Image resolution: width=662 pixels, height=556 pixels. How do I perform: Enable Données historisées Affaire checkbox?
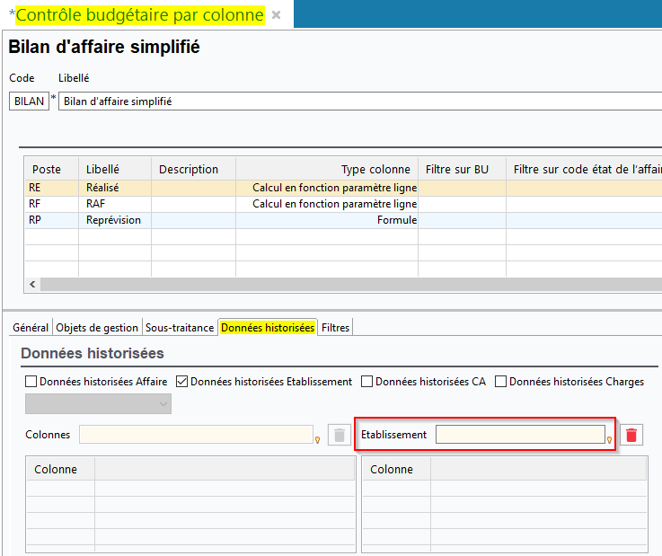(31, 382)
